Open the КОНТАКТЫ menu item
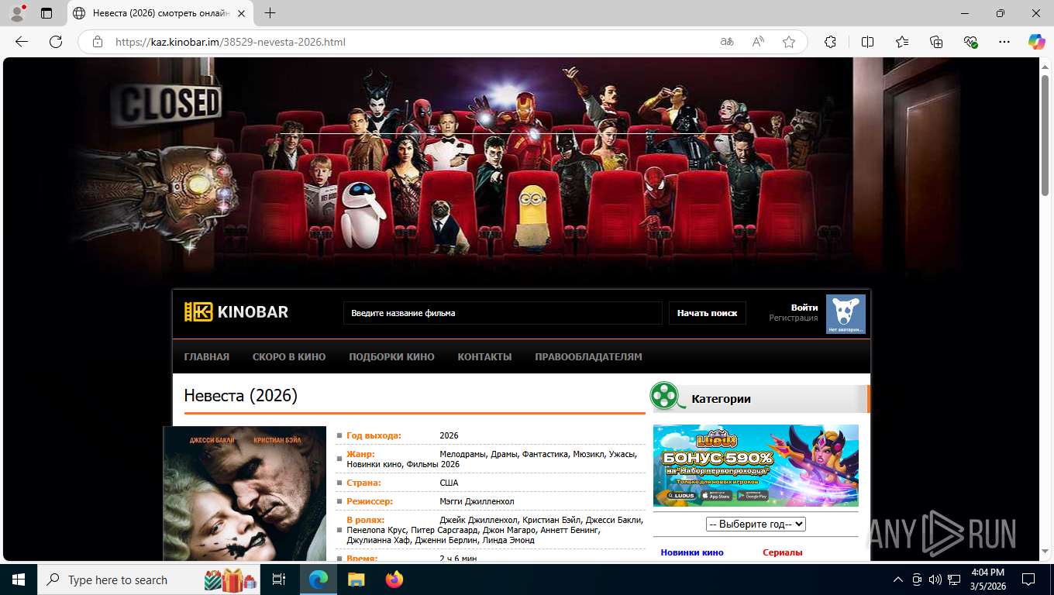 [x=484, y=357]
